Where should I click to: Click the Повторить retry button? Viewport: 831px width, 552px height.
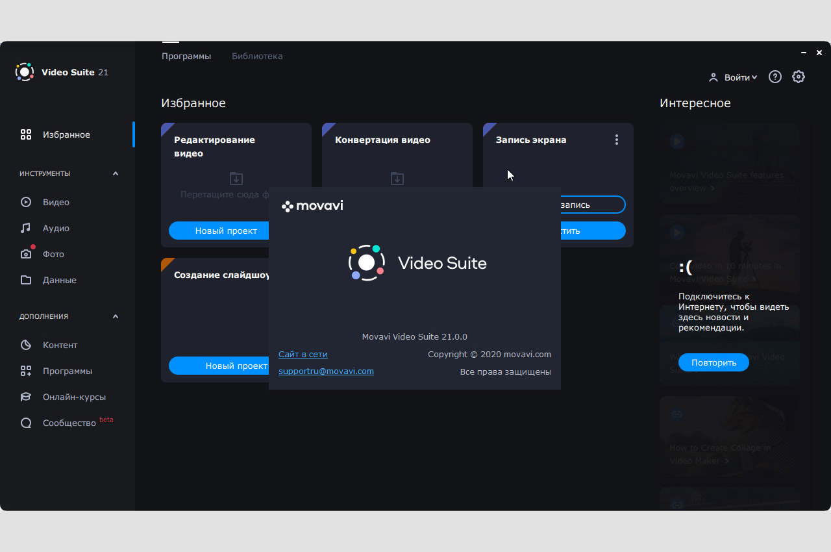(x=713, y=362)
